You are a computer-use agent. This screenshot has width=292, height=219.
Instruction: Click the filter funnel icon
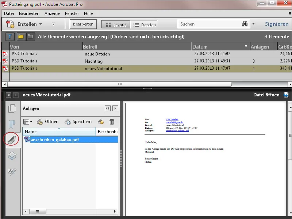pos(10,37)
